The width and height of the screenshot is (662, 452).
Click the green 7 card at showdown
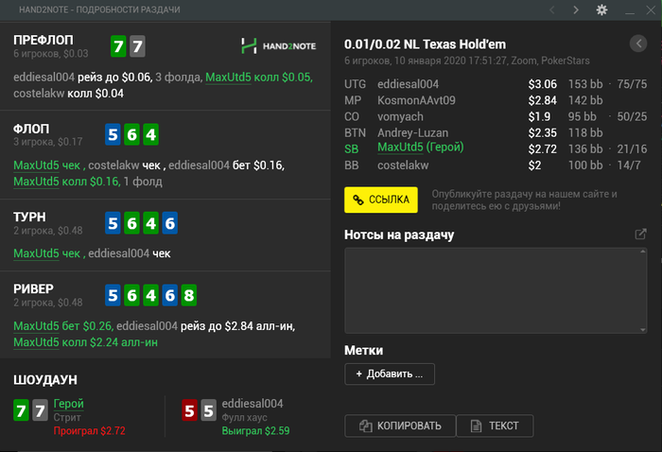pos(21,410)
